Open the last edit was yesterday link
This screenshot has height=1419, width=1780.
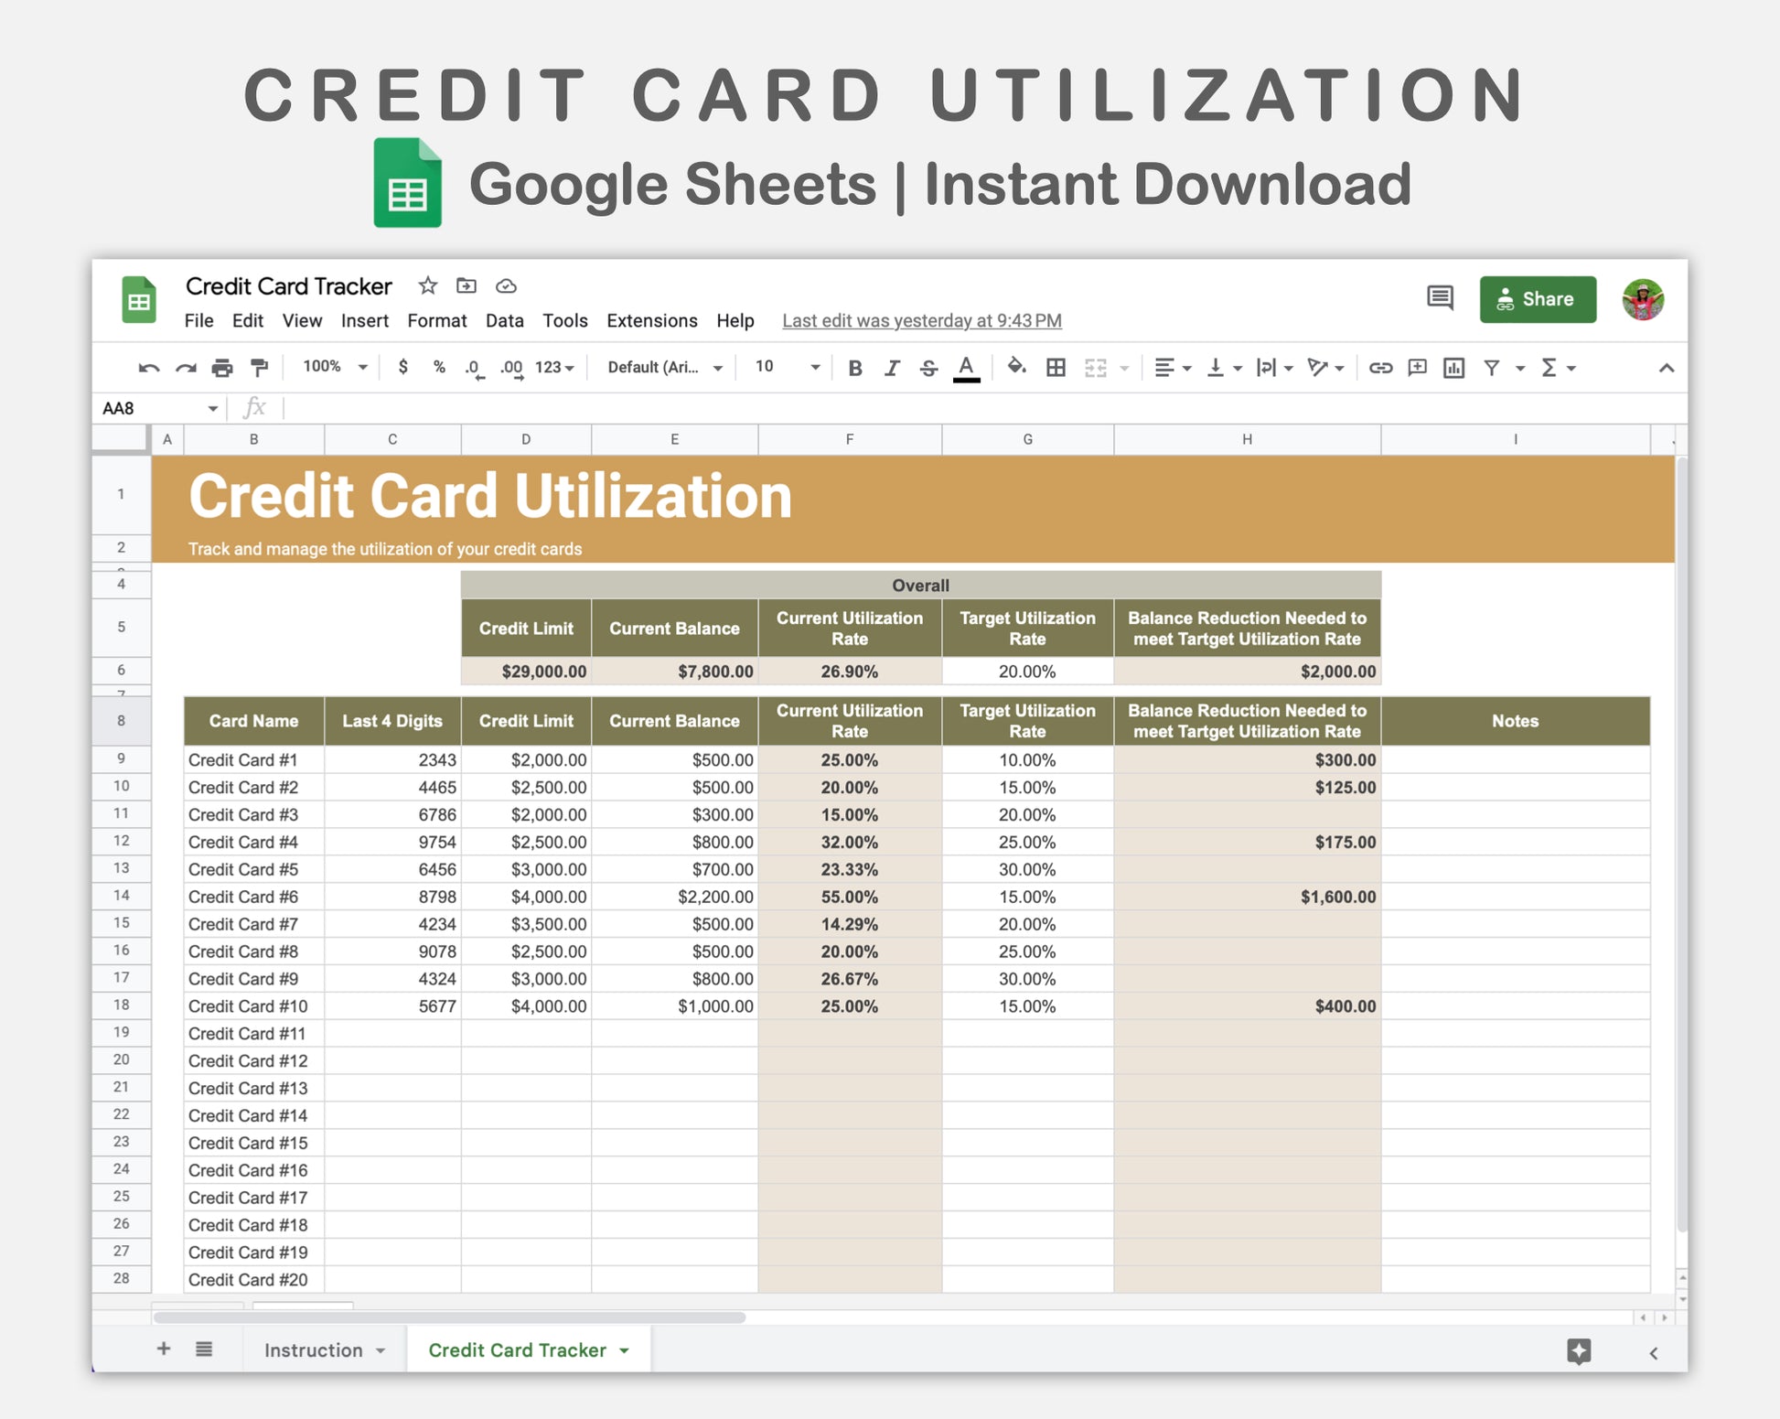[921, 321]
